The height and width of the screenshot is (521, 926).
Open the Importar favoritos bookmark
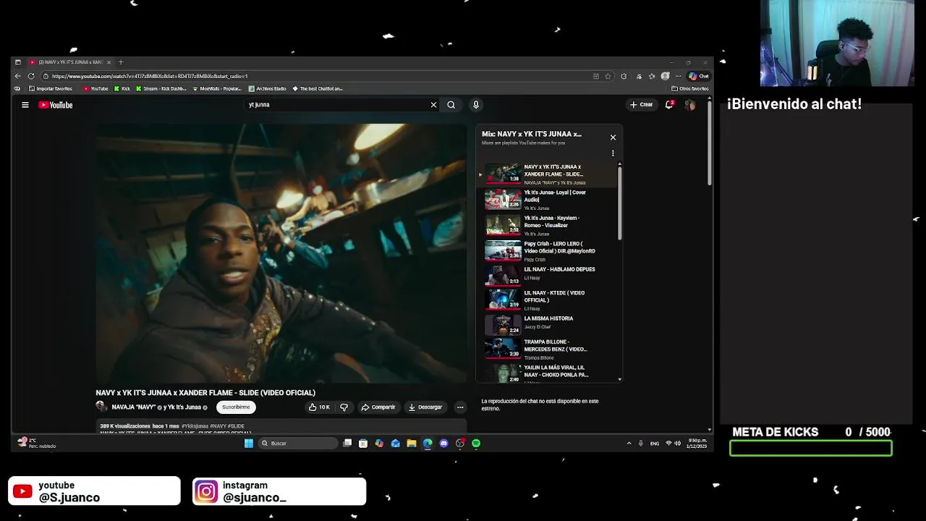point(51,89)
